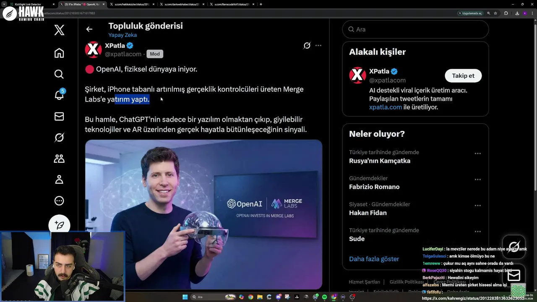537x302 pixels.
Task: Go back with the arrow beside Topluluk gönderisi
Action: click(89, 29)
